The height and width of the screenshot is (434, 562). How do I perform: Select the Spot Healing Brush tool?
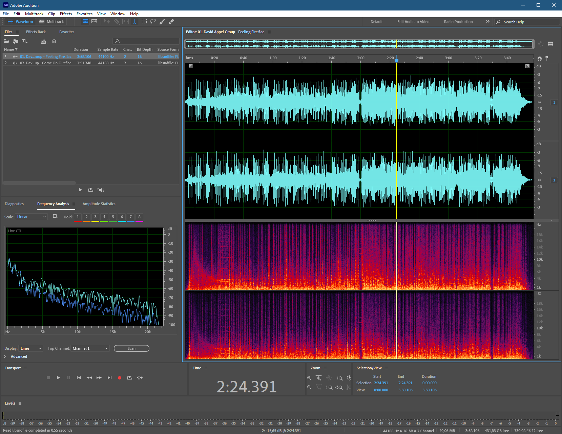click(171, 21)
